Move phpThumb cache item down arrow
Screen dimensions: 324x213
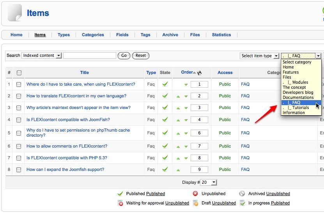click(186, 134)
